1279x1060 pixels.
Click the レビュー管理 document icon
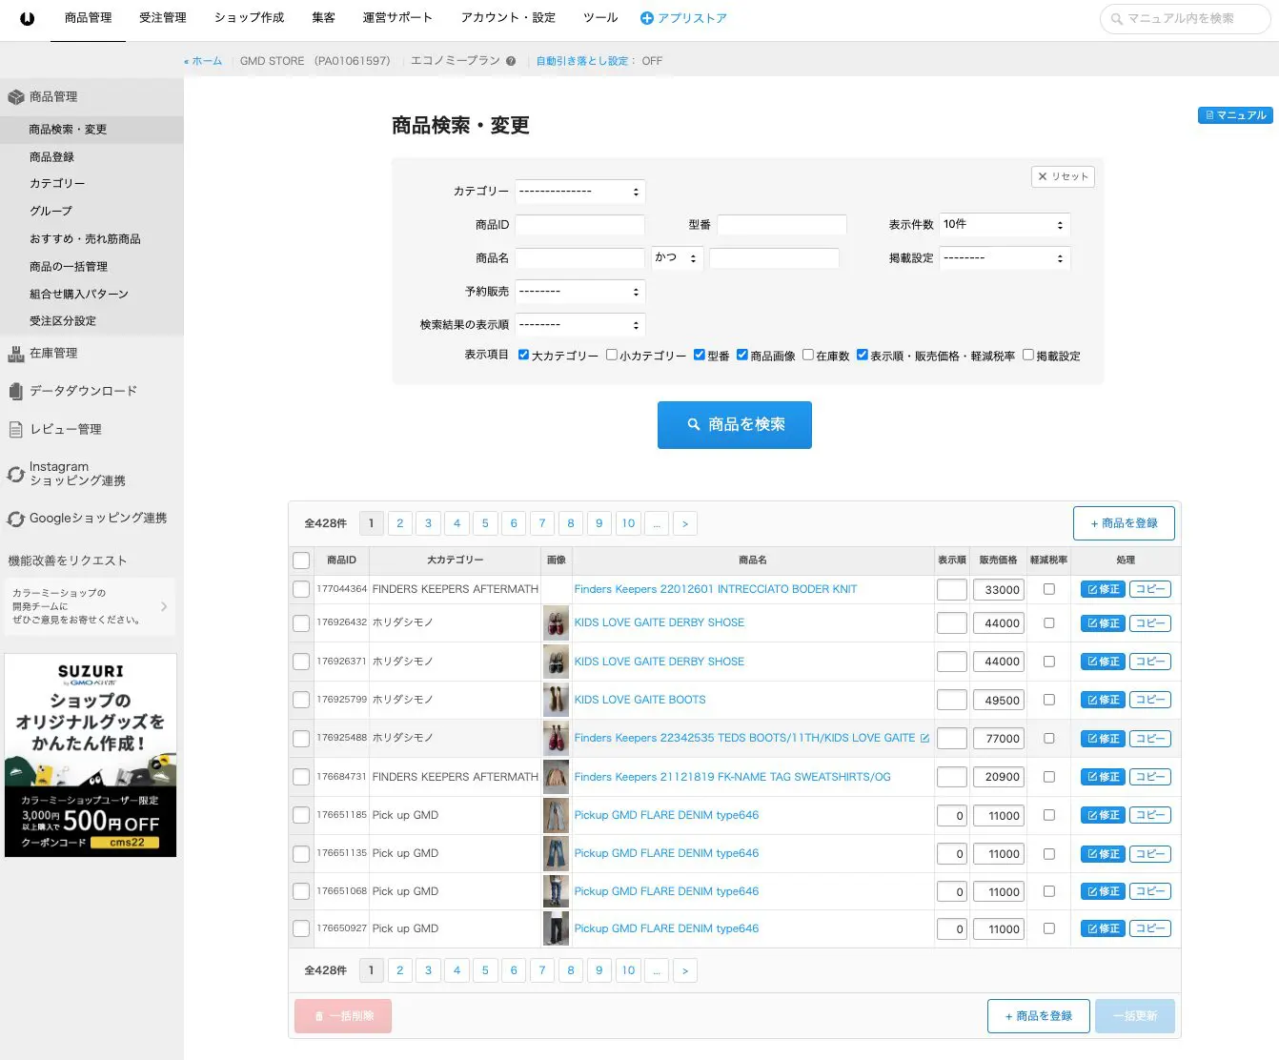click(x=15, y=430)
